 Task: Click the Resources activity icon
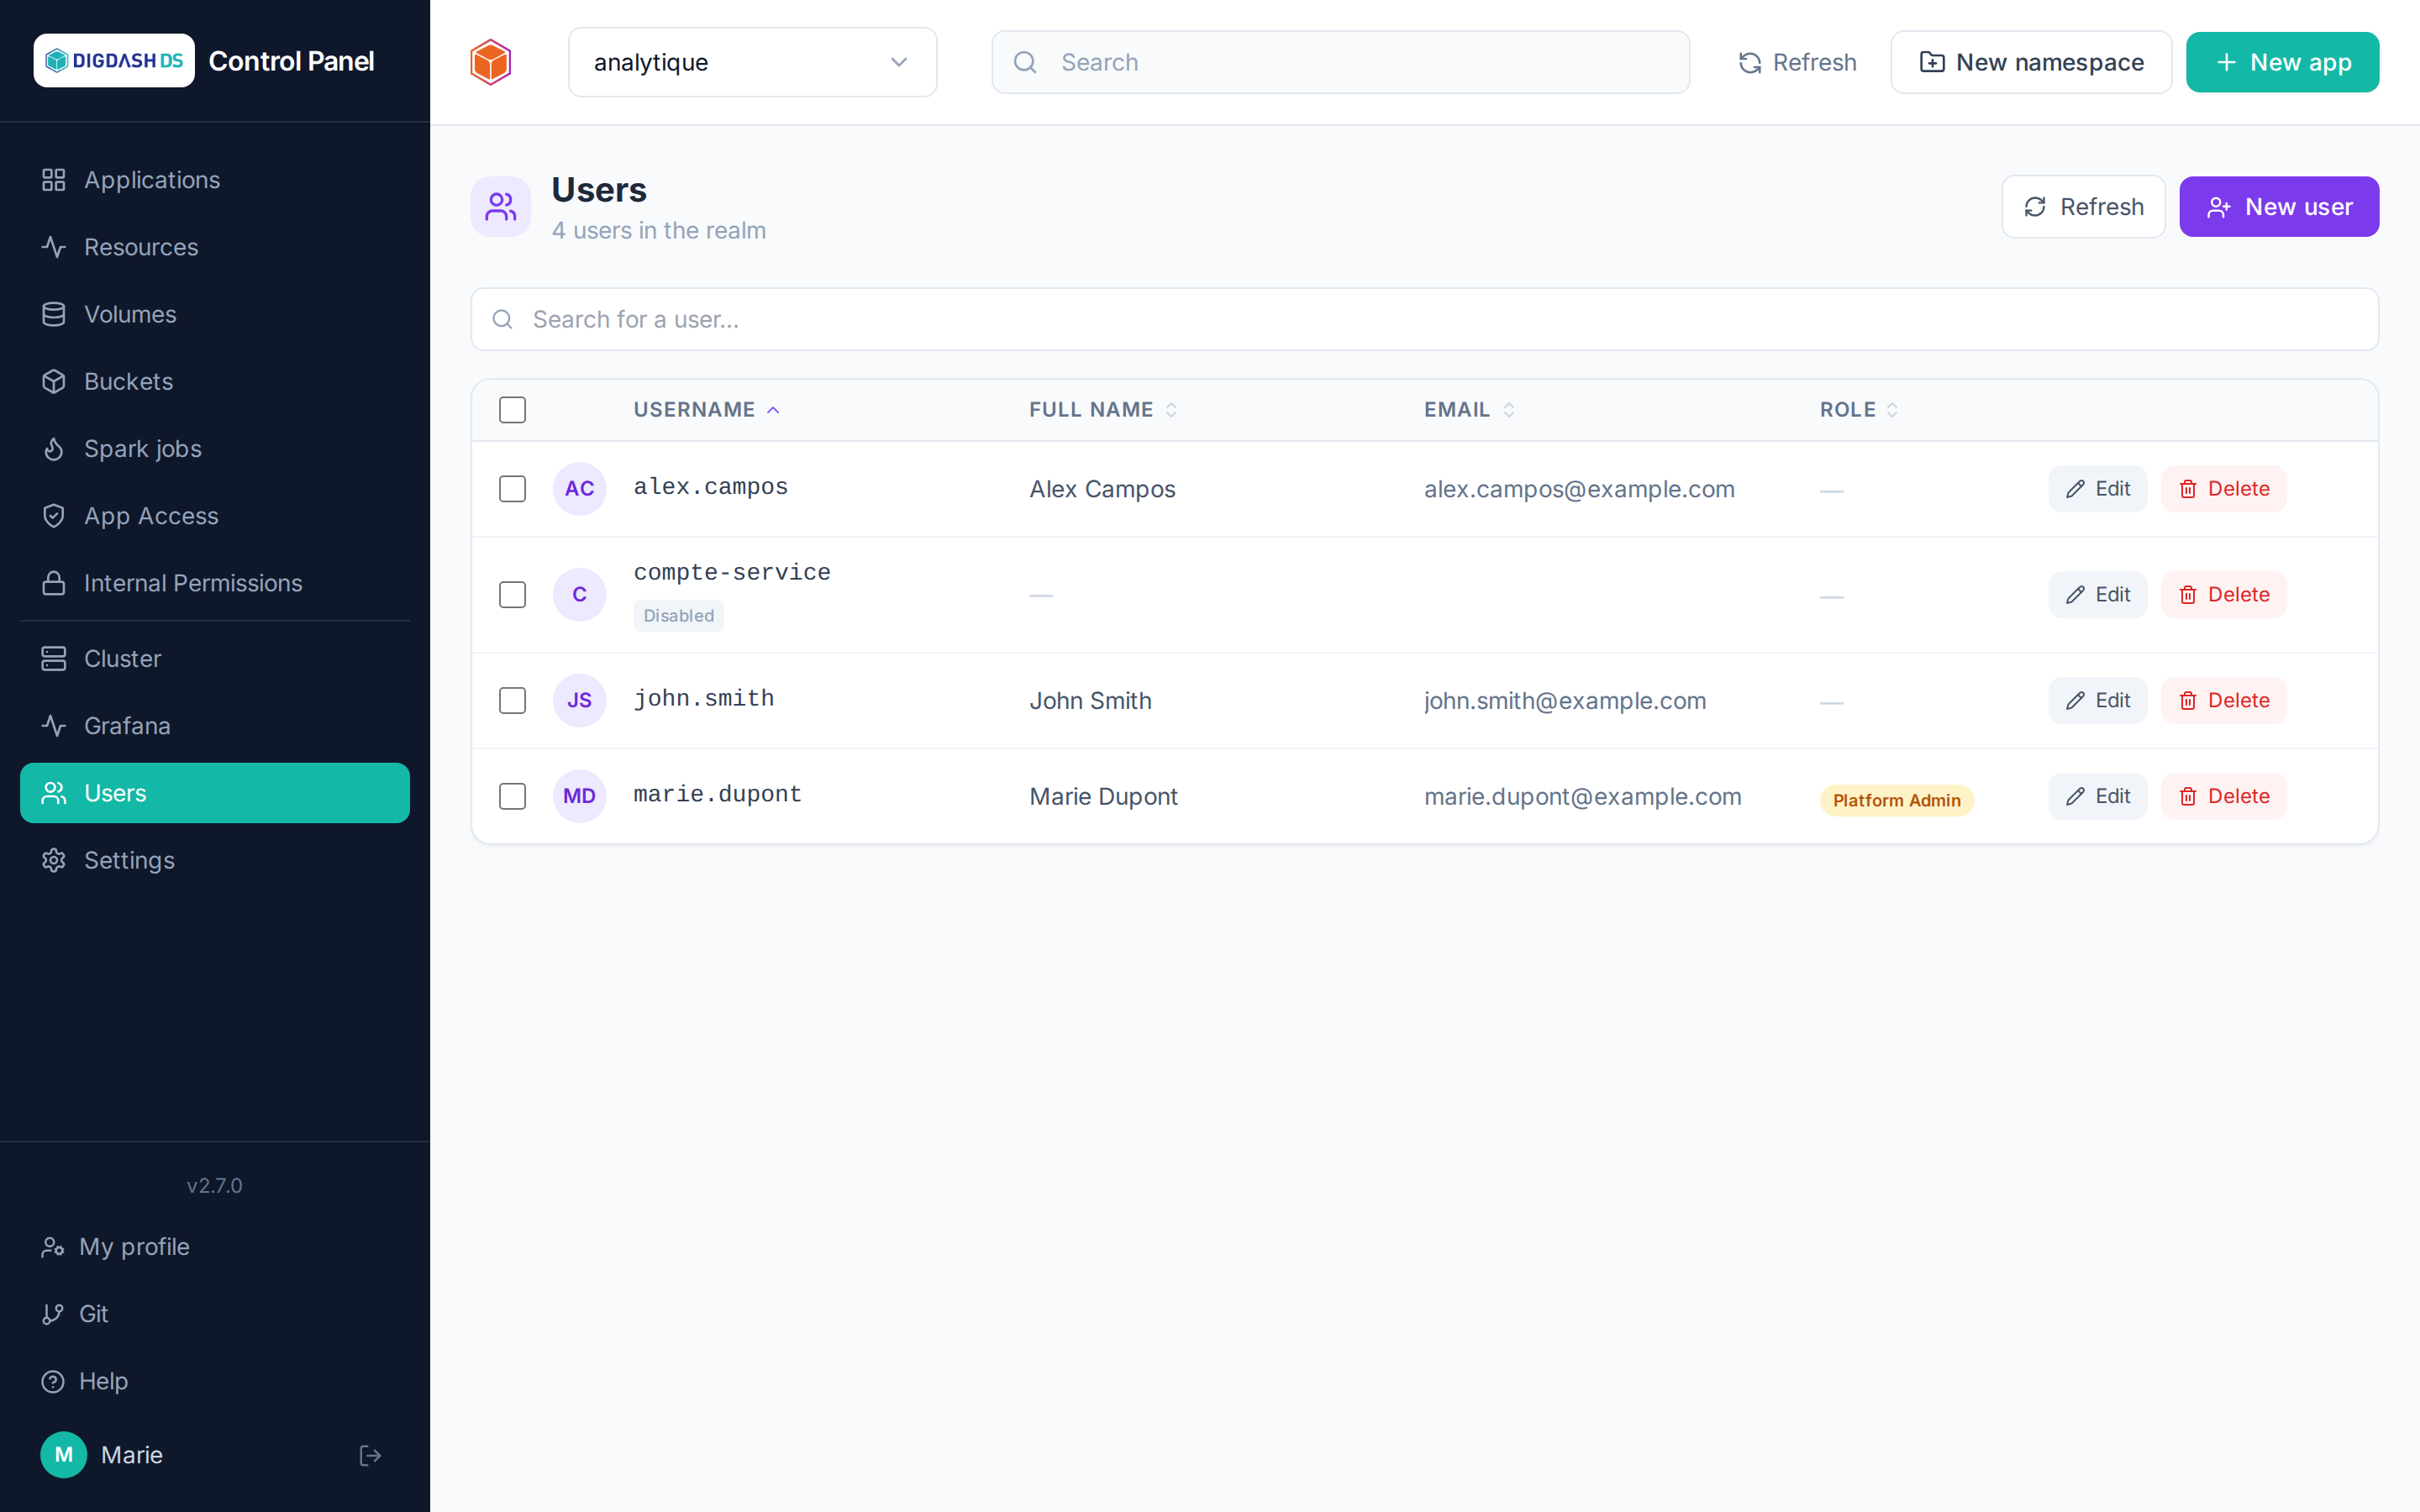(54, 247)
